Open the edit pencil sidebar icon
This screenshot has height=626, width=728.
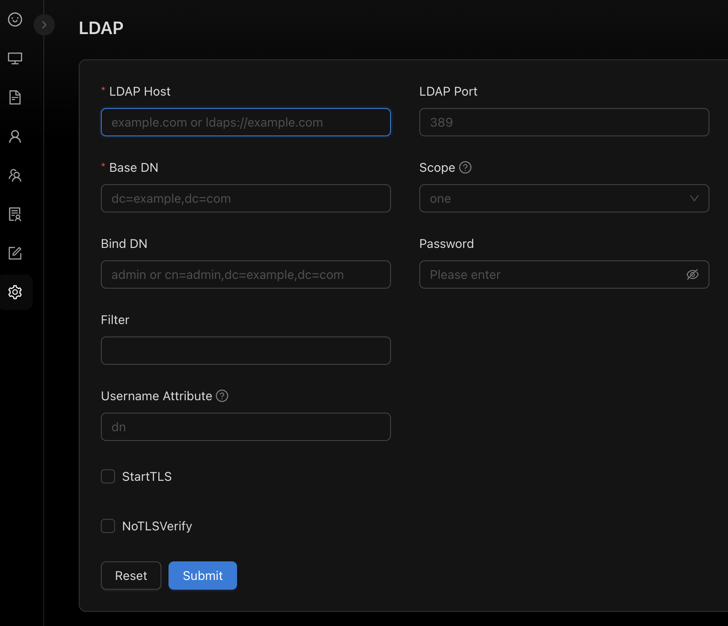(x=15, y=253)
